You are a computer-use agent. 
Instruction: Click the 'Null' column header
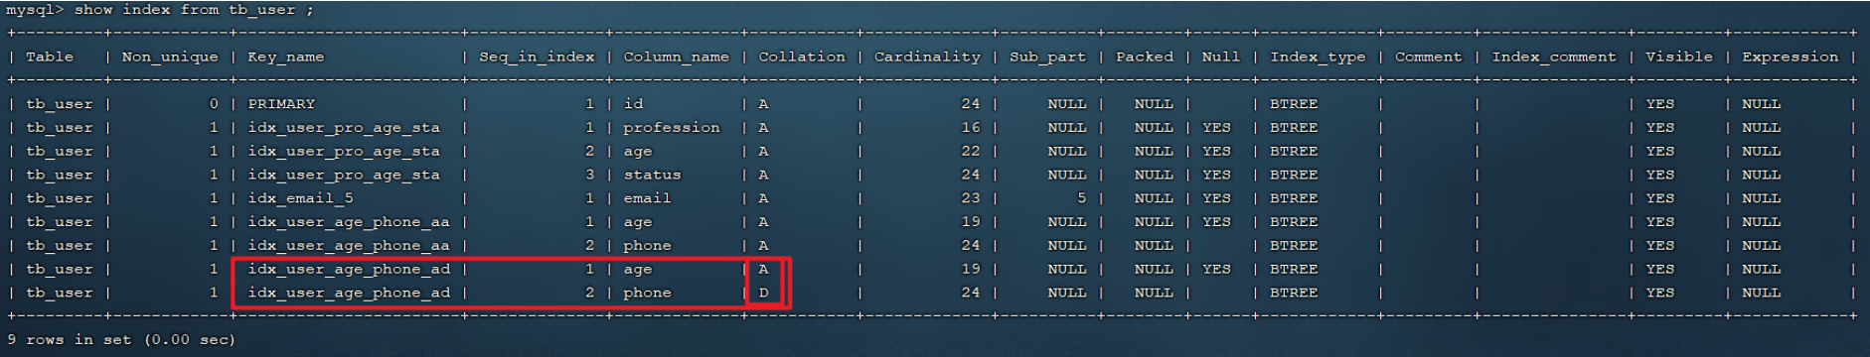coord(1221,57)
